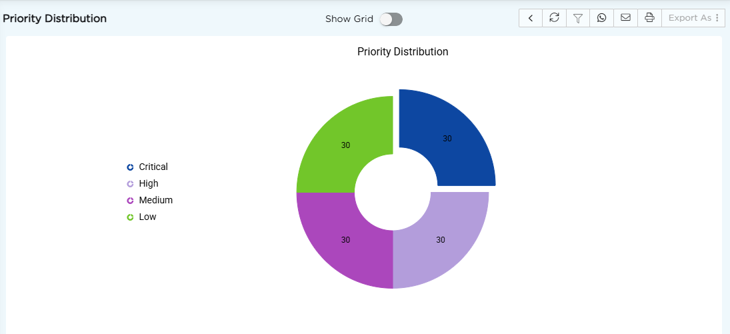Screen dimensions: 730x334
Task: Click the back arrow icon
Action: tap(531, 18)
